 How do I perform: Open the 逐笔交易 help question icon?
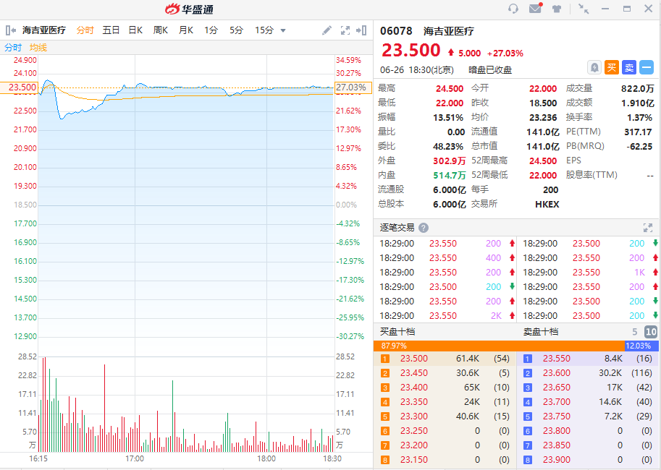coord(424,228)
